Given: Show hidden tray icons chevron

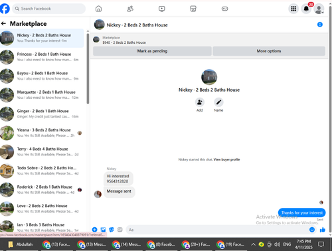Looking at the screenshot, I should 253,244.
